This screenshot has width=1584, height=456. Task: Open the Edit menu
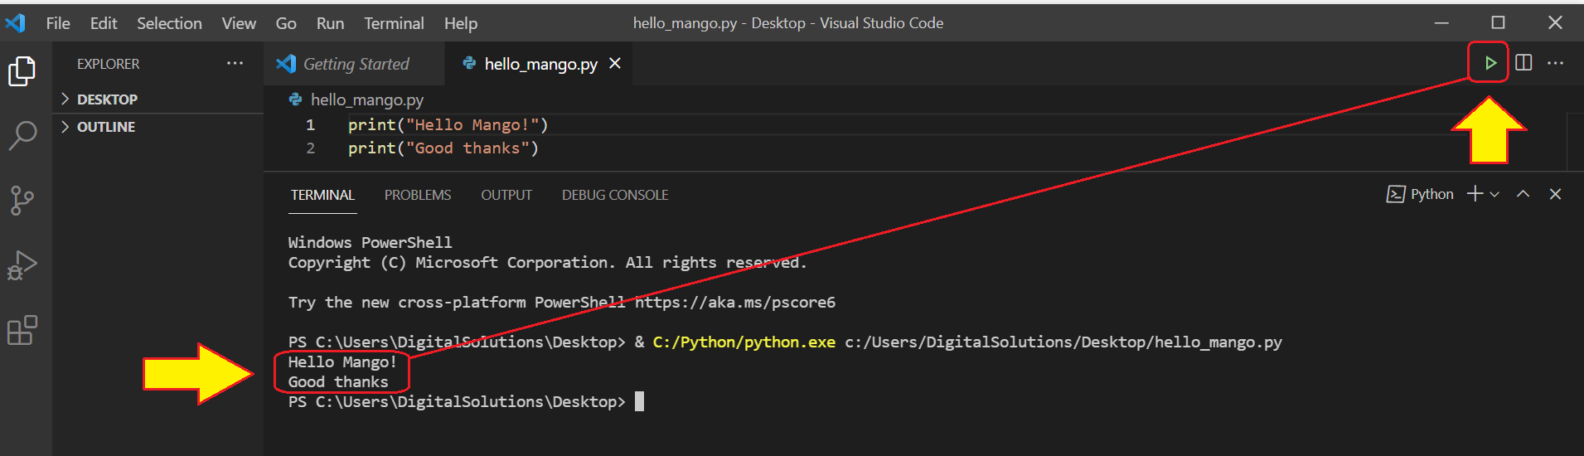(104, 23)
